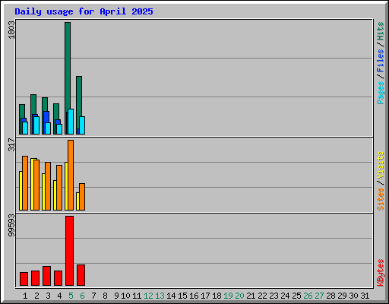Click the 99593 KBytes axis value

11,225
